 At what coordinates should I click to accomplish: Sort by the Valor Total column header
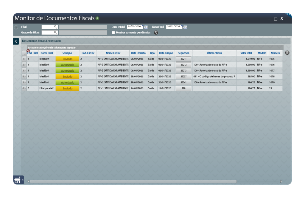coord(246,53)
